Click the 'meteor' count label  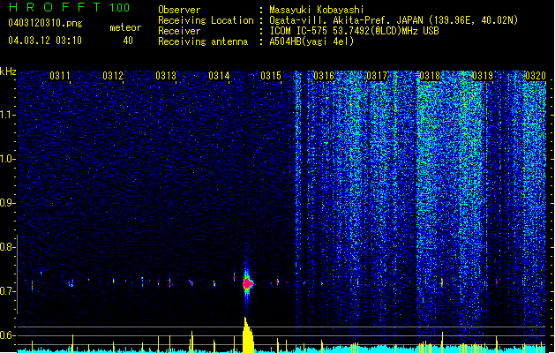click(x=125, y=27)
